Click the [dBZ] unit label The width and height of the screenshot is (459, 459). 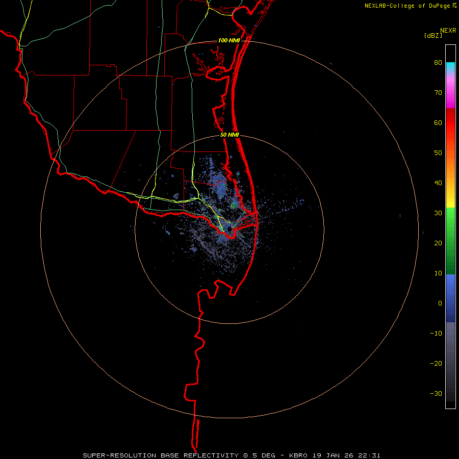click(x=433, y=35)
